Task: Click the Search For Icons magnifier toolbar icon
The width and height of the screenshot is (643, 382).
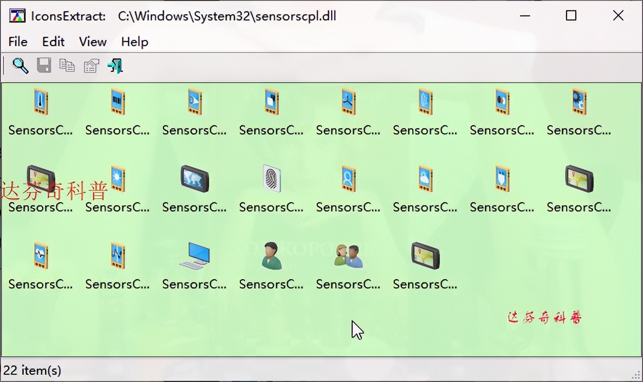Action: tap(21, 65)
